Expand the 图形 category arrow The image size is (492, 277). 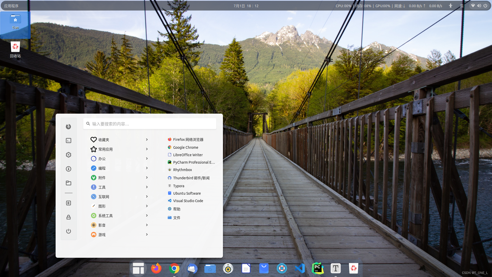147,206
